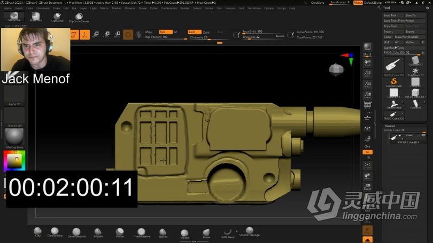This screenshot has height=243, width=433.
Task: Collapse the Subtool section
Action: (x=390, y=126)
